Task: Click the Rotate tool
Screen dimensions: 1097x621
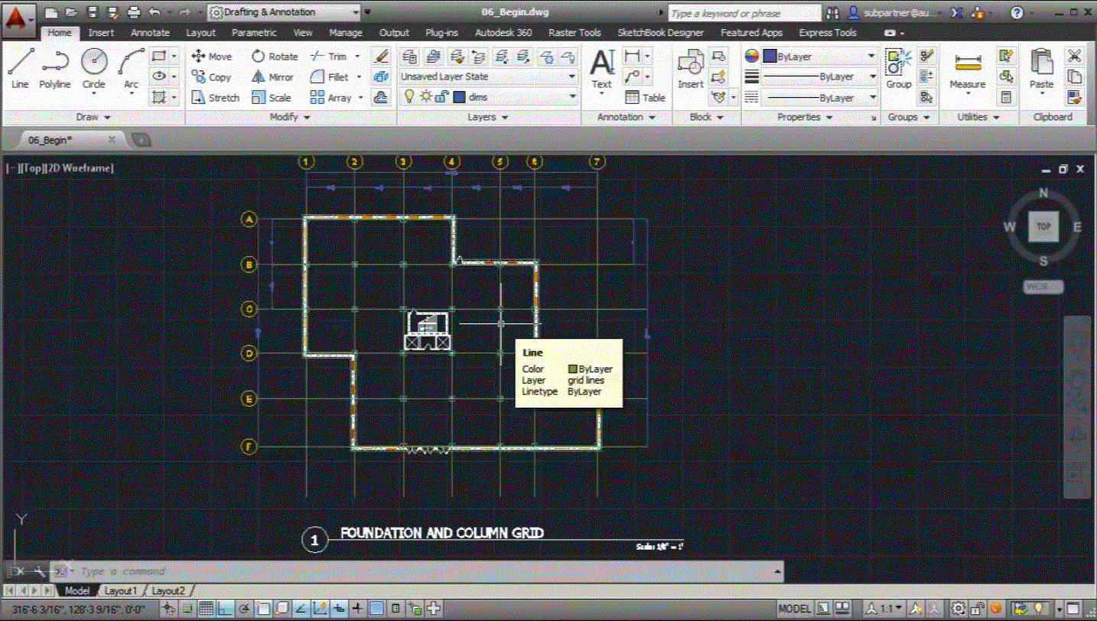Action: pos(275,57)
